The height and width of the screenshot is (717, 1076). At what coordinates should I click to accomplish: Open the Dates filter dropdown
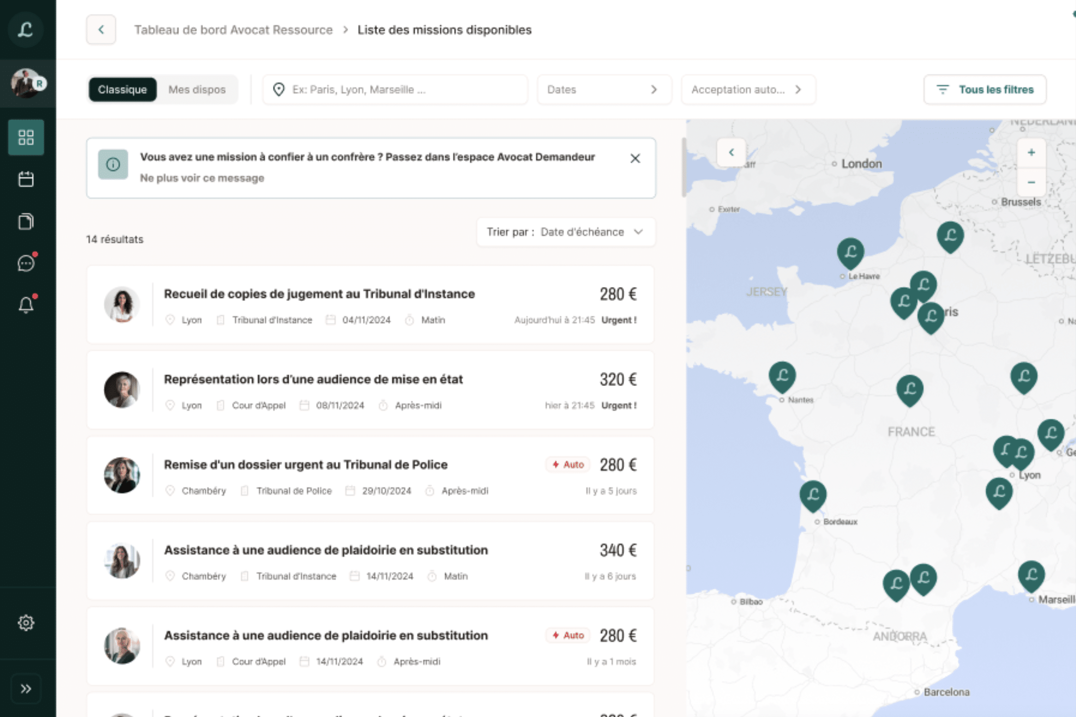[604, 90]
